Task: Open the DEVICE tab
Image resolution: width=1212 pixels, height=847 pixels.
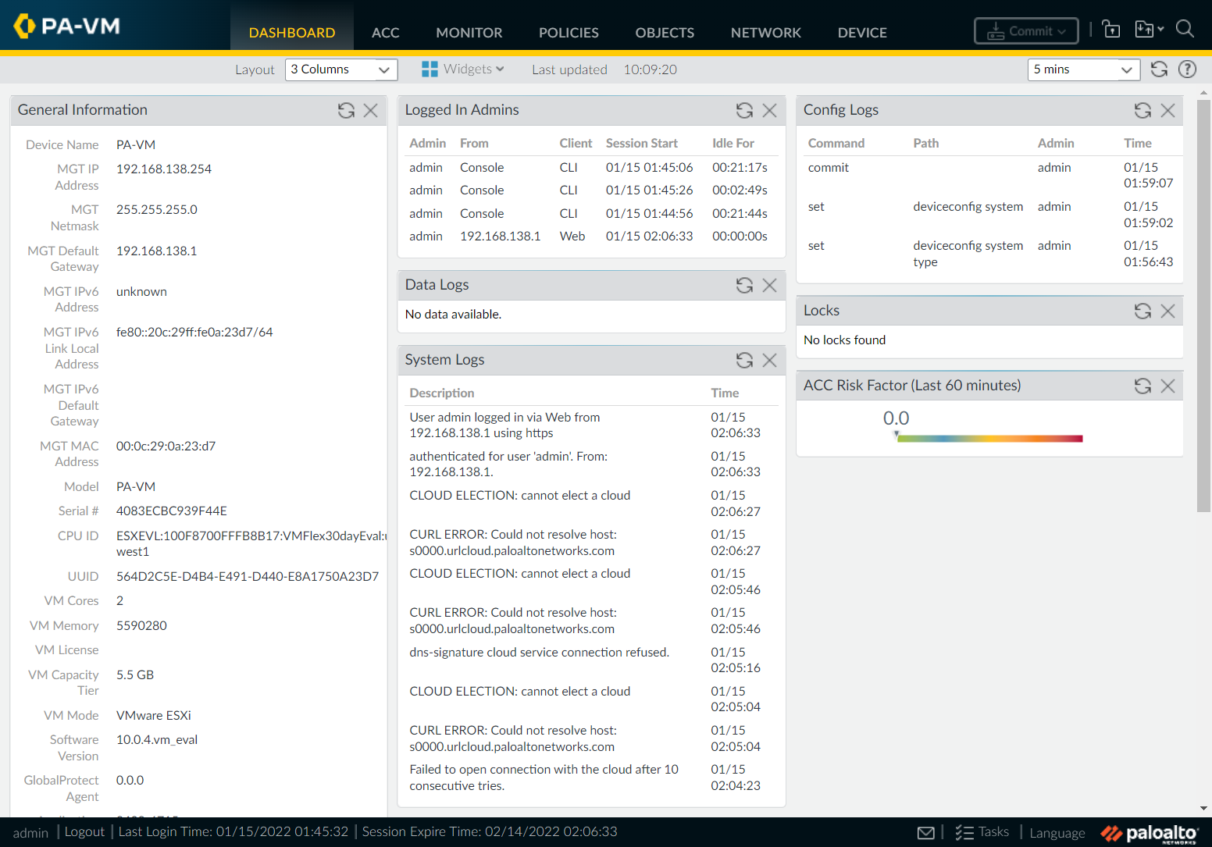Action: tap(862, 33)
